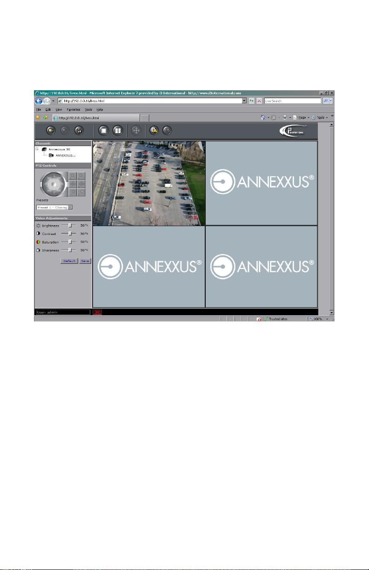Click the live parking lot video pane
Viewport: 369px width, 570px height.
click(149, 183)
